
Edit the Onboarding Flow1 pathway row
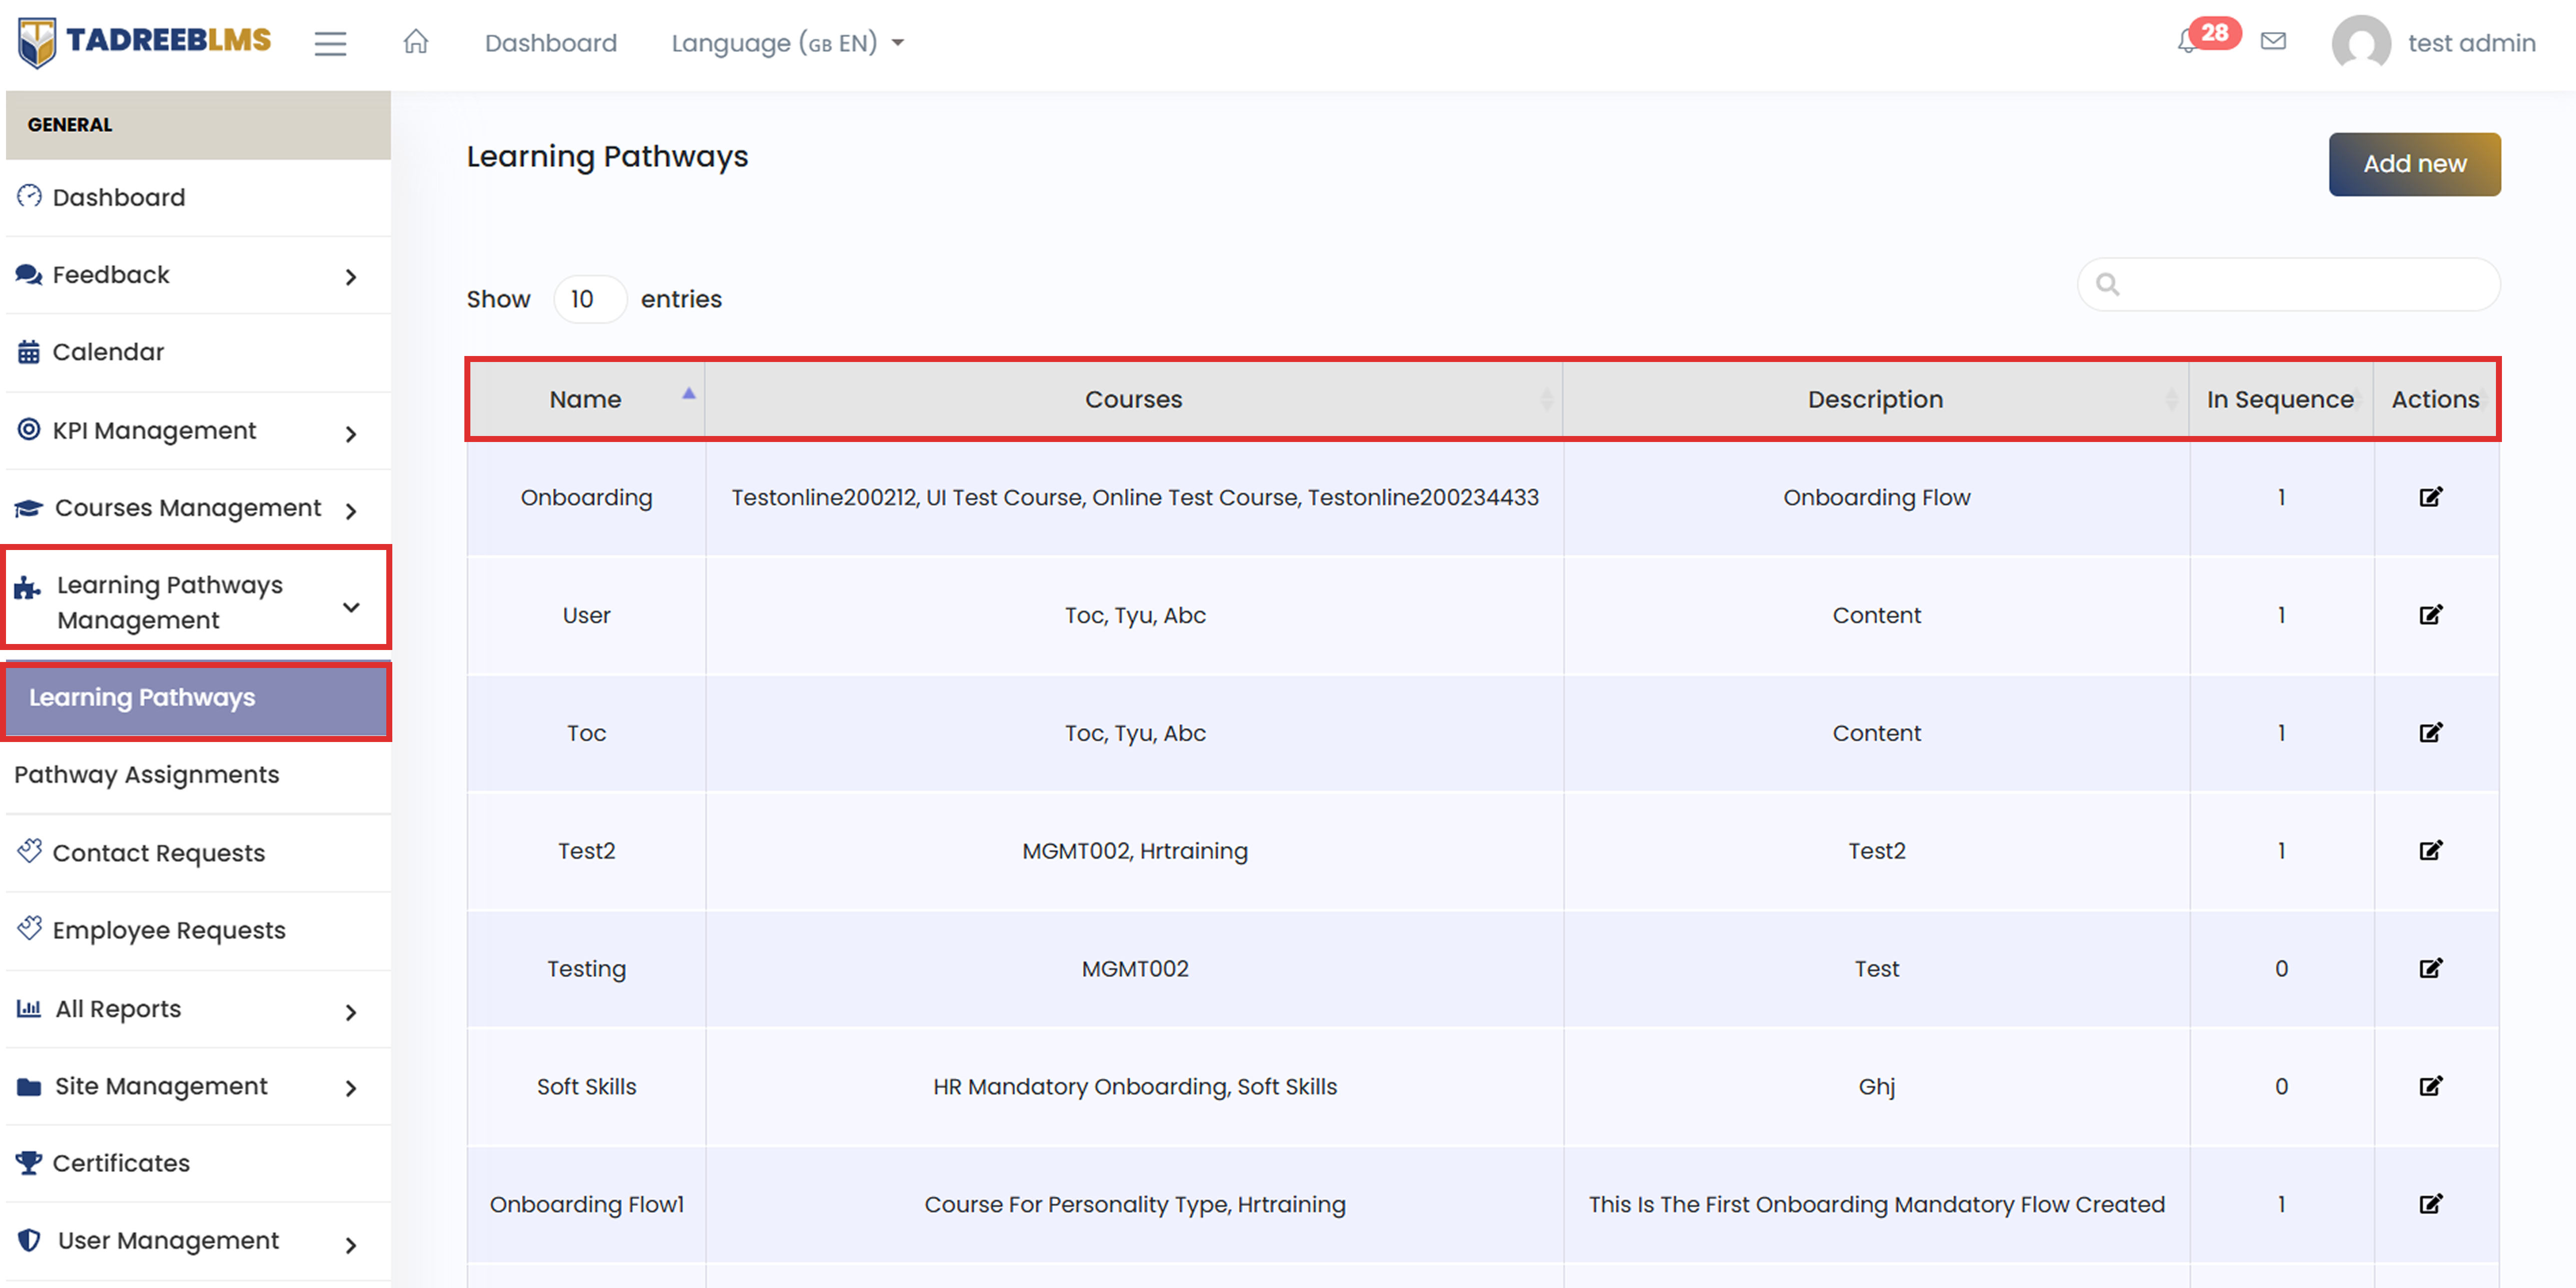(2431, 1204)
